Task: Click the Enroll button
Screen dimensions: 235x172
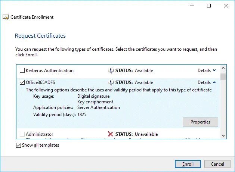Action: point(188,164)
